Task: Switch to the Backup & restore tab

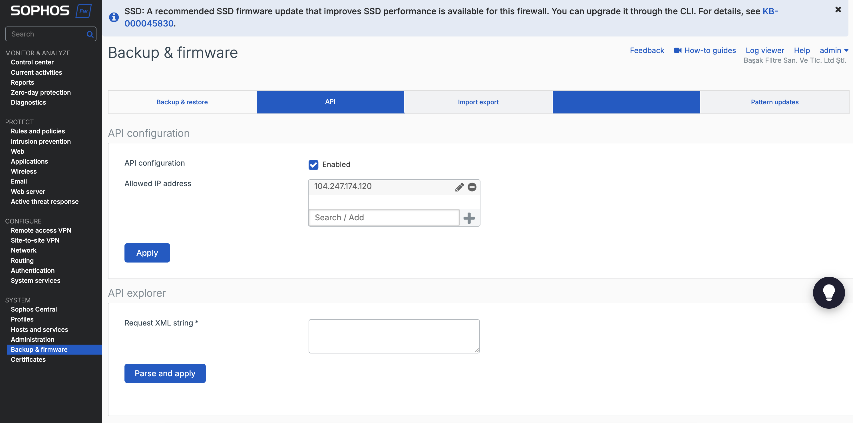Action: (x=182, y=102)
